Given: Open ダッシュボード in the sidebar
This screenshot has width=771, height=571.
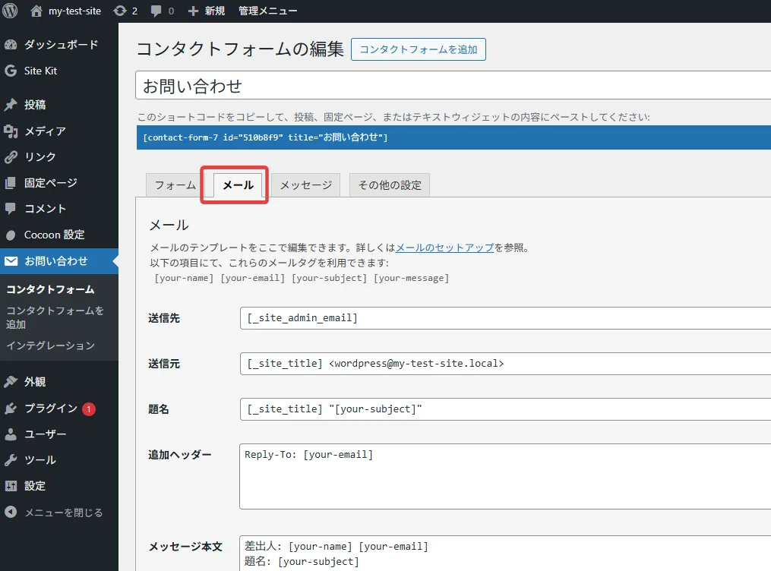Looking at the screenshot, I should pos(59,45).
